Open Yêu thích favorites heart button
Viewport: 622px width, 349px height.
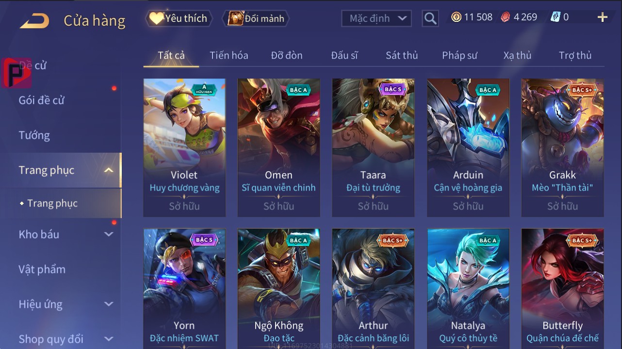tap(179, 18)
